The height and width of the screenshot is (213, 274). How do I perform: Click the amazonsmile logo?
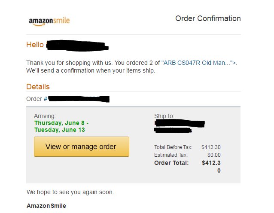coord(49,21)
